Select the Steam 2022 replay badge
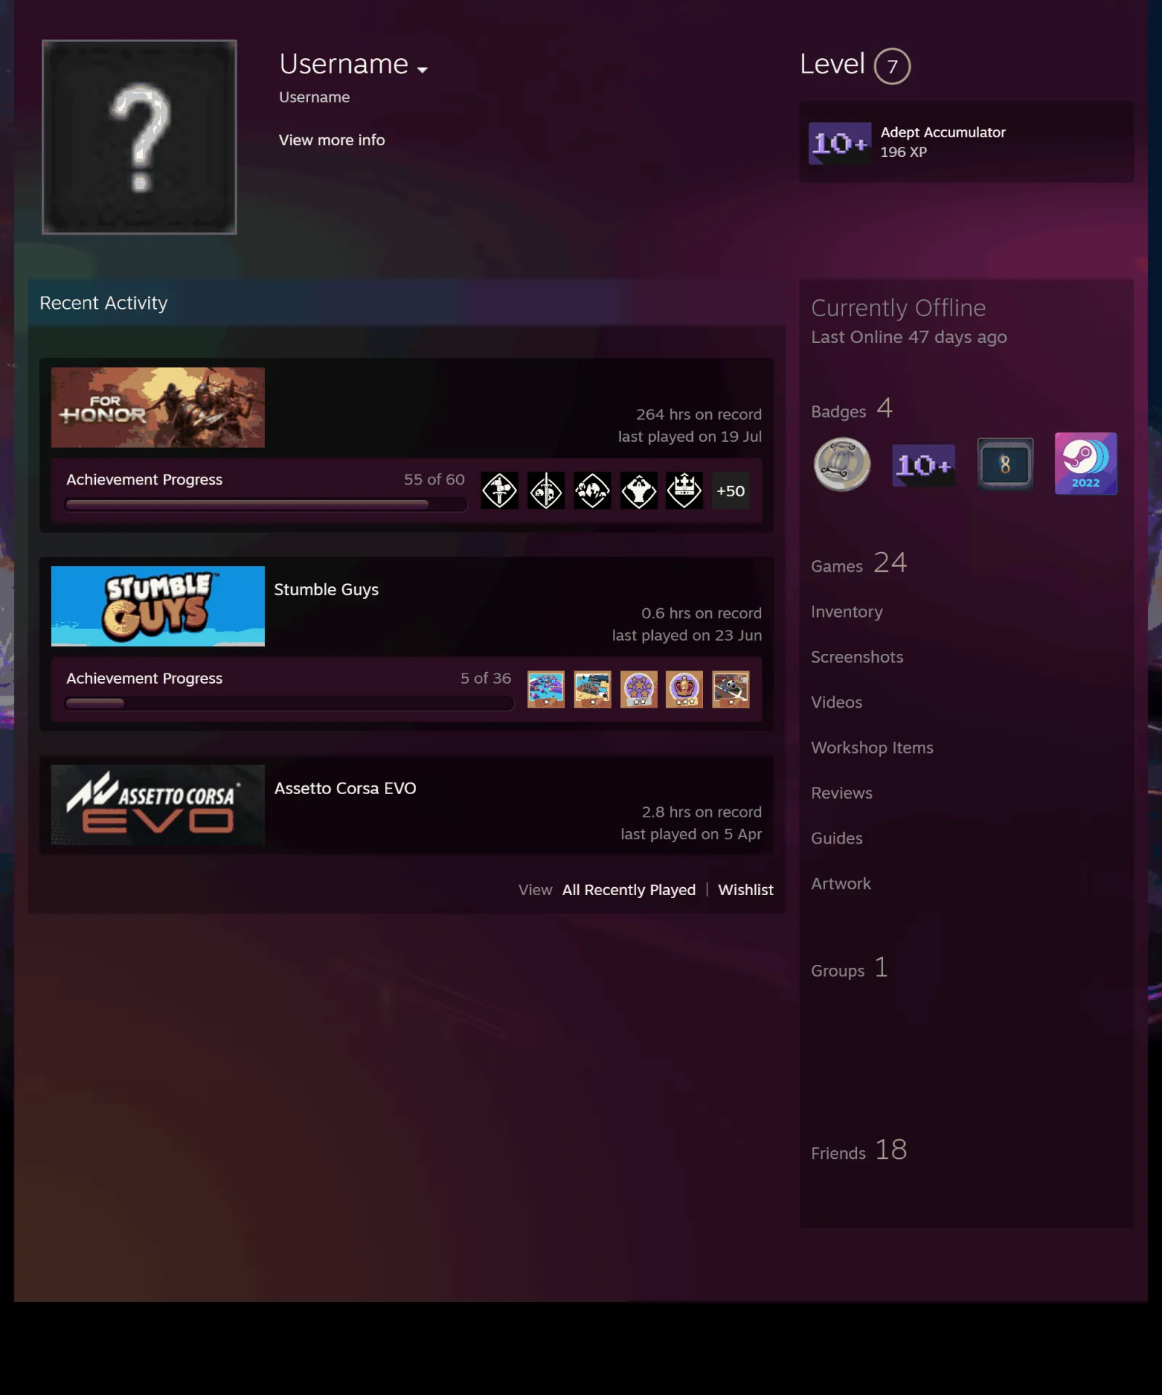Viewport: 1162px width, 1395px height. (1086, 464)
